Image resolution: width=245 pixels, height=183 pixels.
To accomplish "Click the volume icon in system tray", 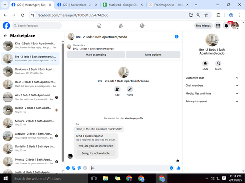I will pos(212,178).
